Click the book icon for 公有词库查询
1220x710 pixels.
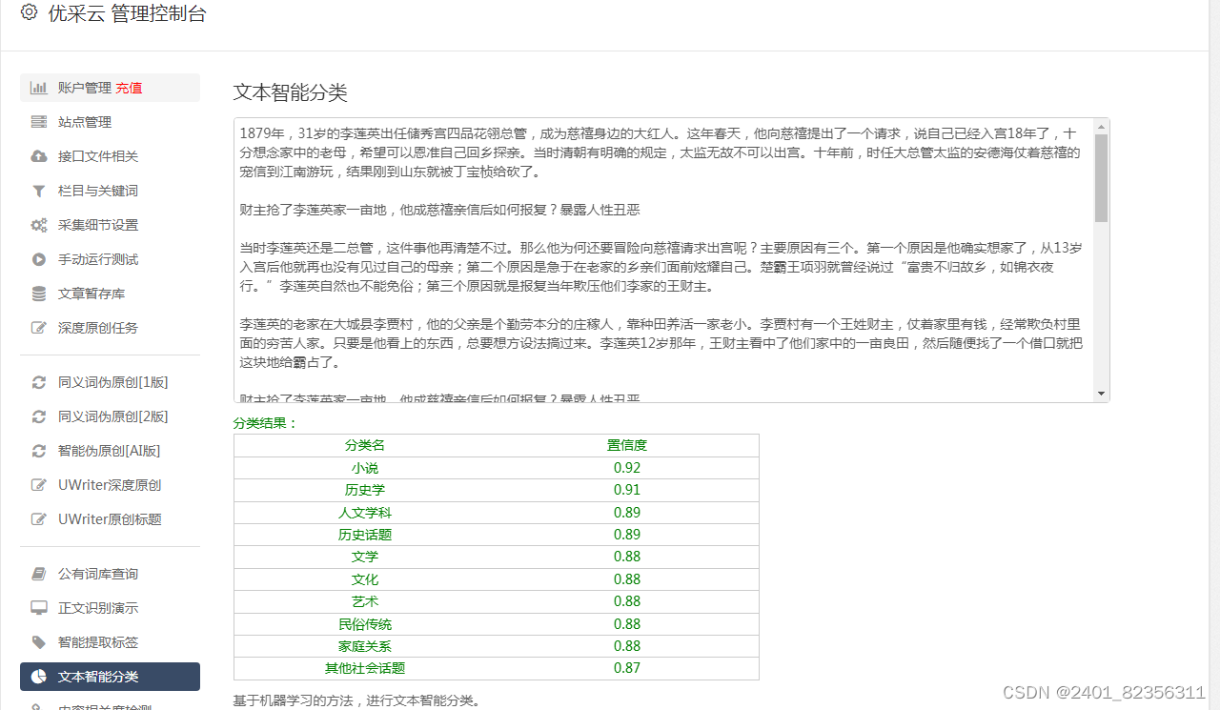point(39,574)
